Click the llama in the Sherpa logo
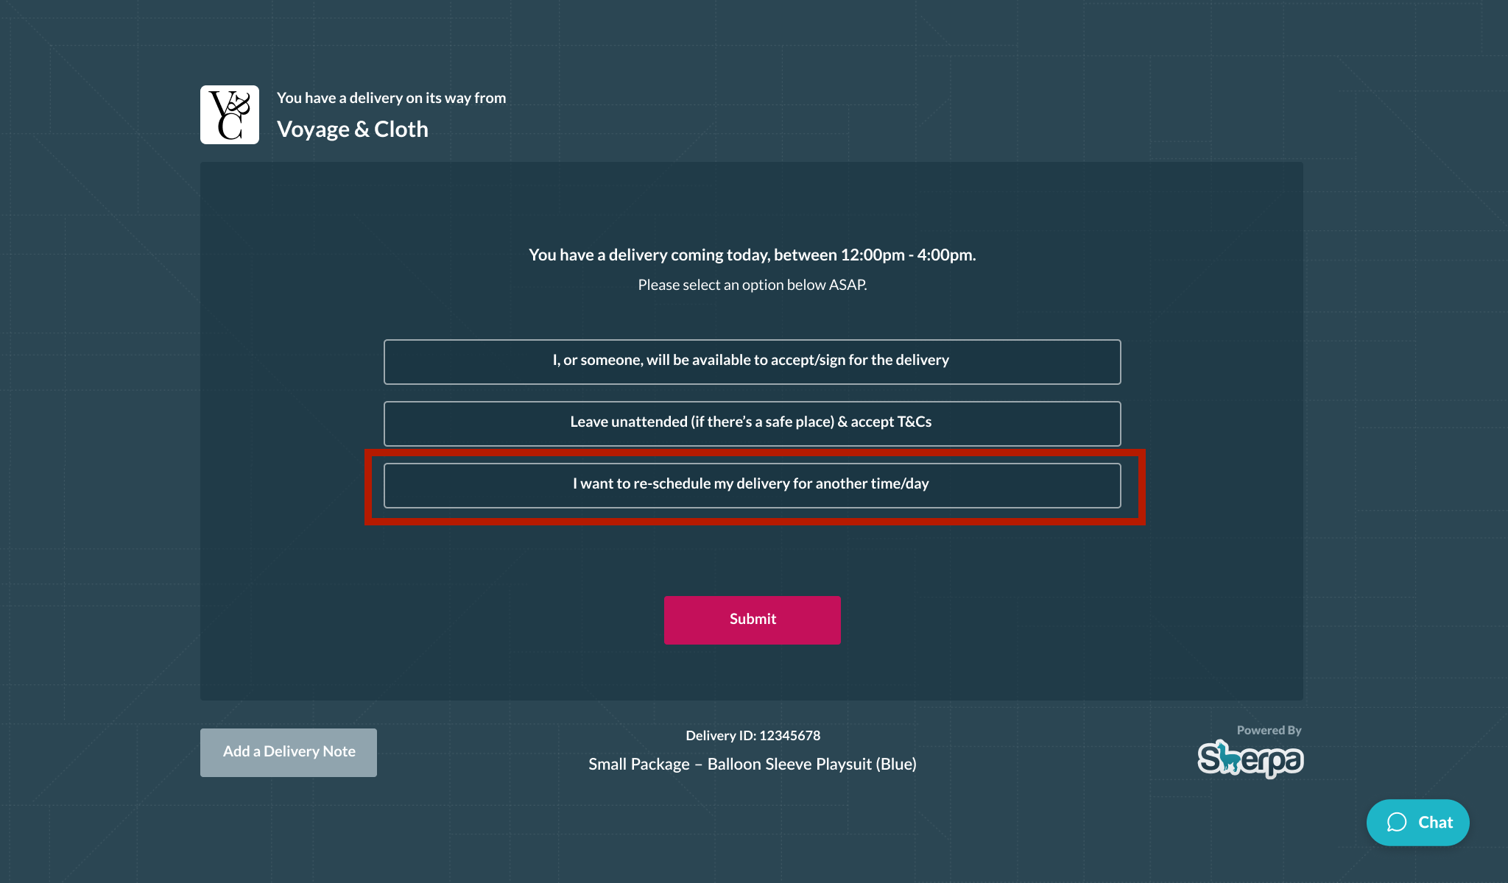The width and height of the screenshot is (1508, 883). (1228, 758)
